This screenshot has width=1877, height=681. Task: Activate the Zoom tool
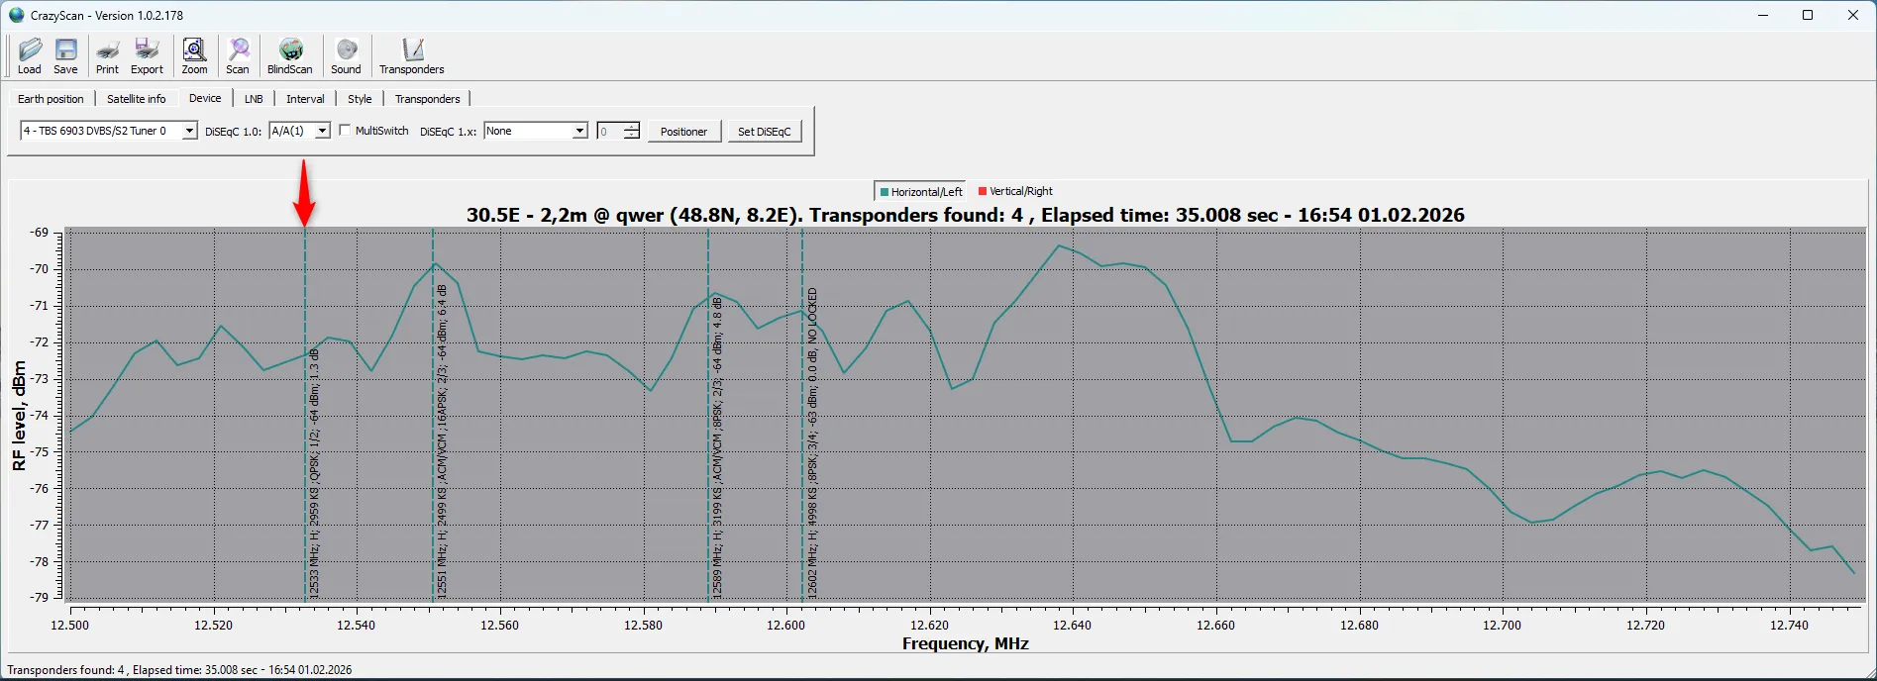pyautogui.click(x=194, y=55)
